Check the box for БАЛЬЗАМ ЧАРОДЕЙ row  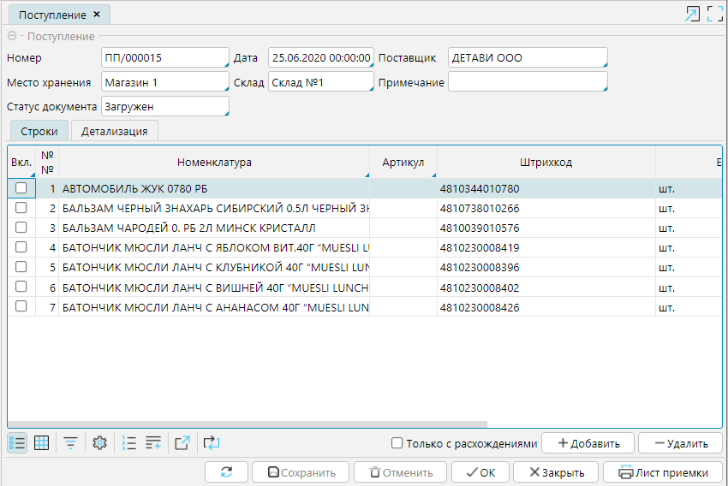pyautogui.click(x=21, y=228)
